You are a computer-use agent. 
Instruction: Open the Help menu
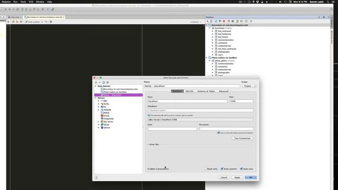point(49,2)
